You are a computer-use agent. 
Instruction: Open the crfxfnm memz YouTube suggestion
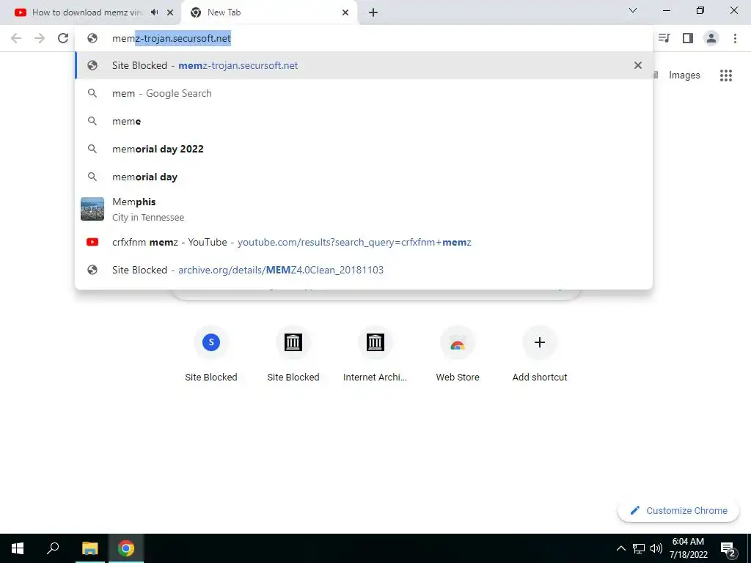click(364, 242)
